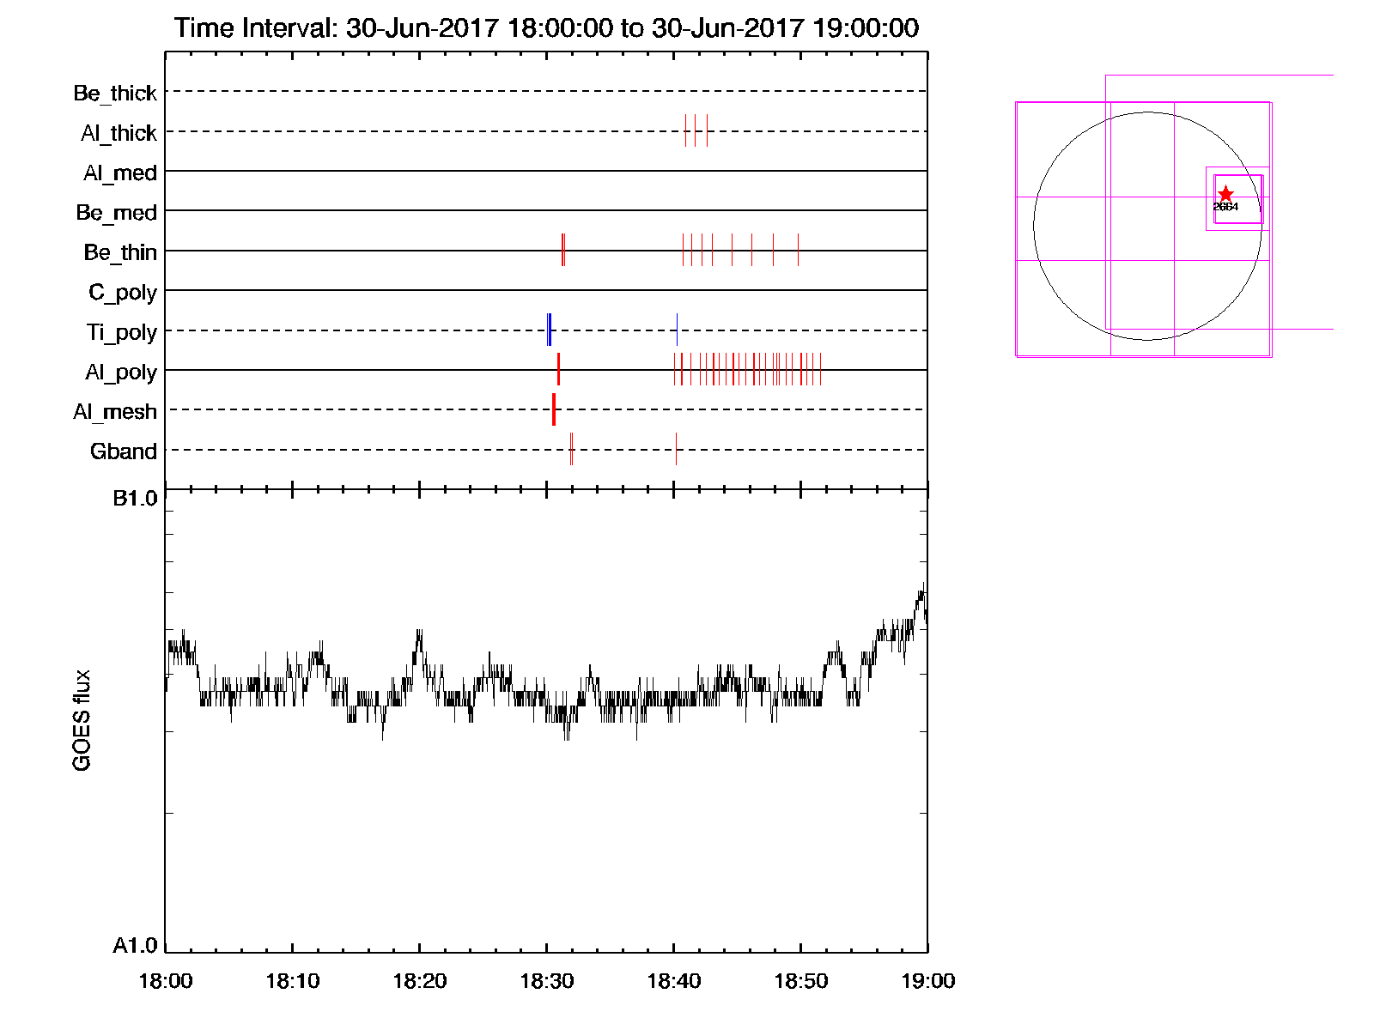The image size is (1374, 1030).
Task: Select the red Gband marker near 18:32
Action: tap(571, 449)
